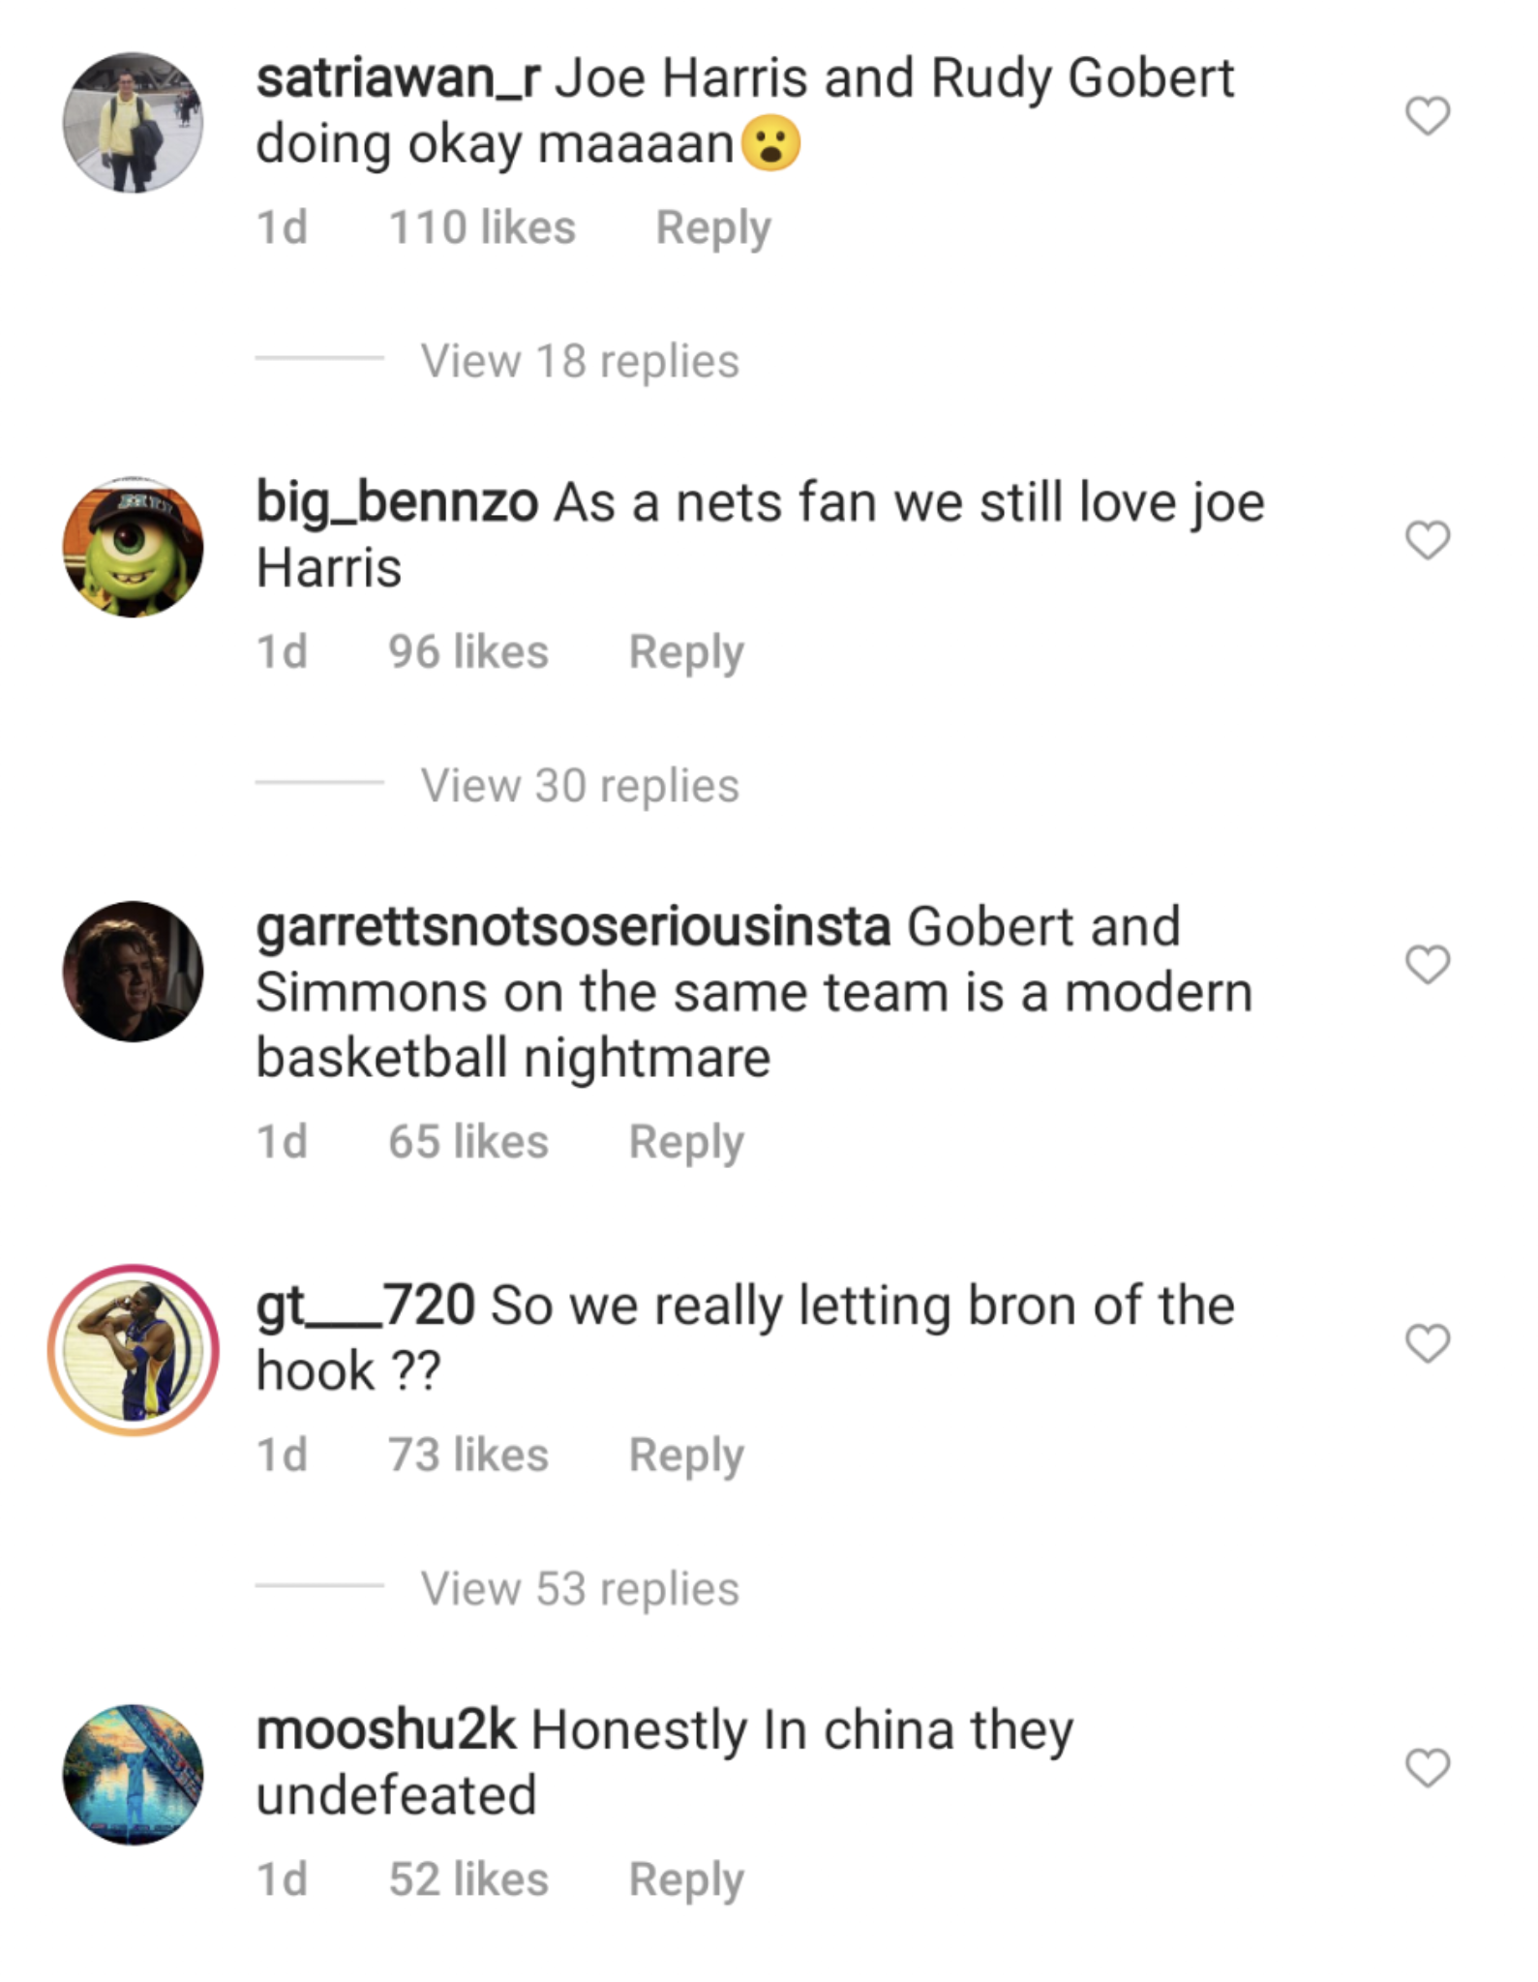Expand View 18 replies thread
The width and height of the screenshot is (1538, 1982).
pyautogui.click(x=580, y=361)
